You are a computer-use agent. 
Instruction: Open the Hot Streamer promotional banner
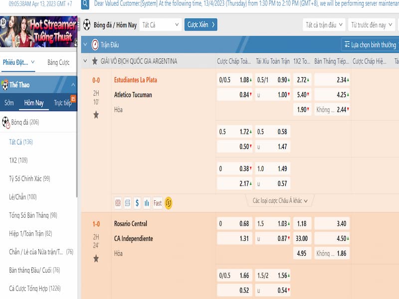tap(38, 31)
